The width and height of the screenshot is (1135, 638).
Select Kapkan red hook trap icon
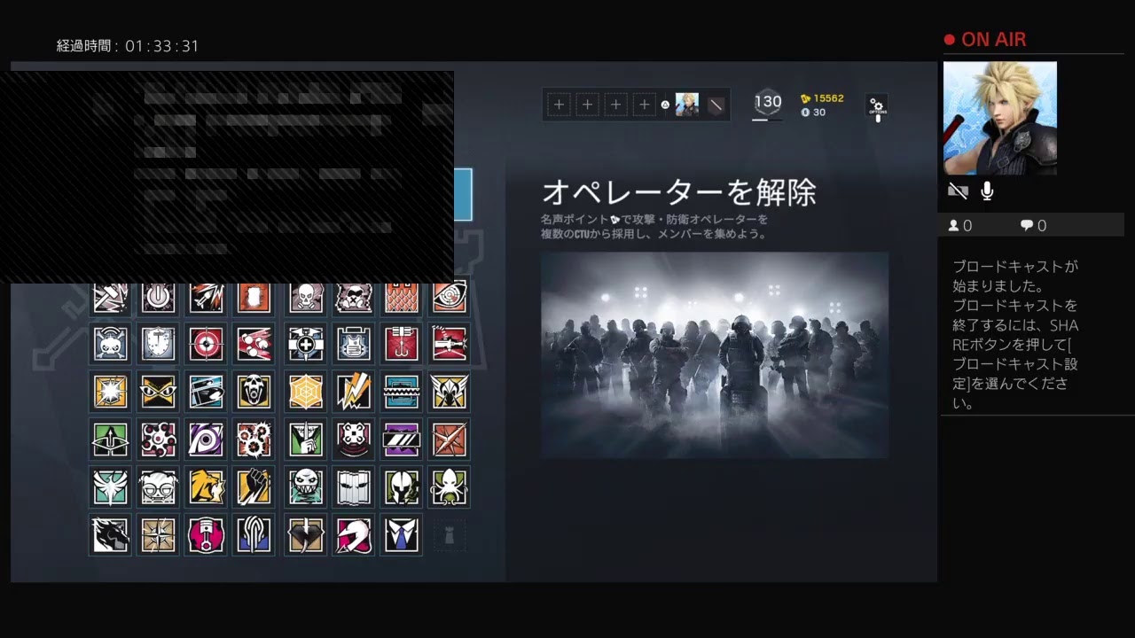point(402,344)
